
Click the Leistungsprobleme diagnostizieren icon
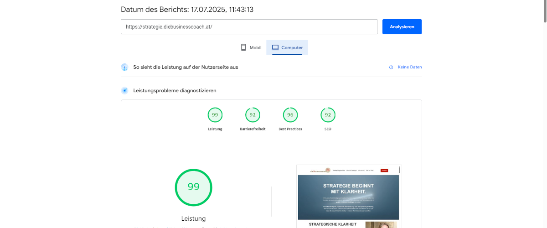pyautogui.click(x=124, y=91)
